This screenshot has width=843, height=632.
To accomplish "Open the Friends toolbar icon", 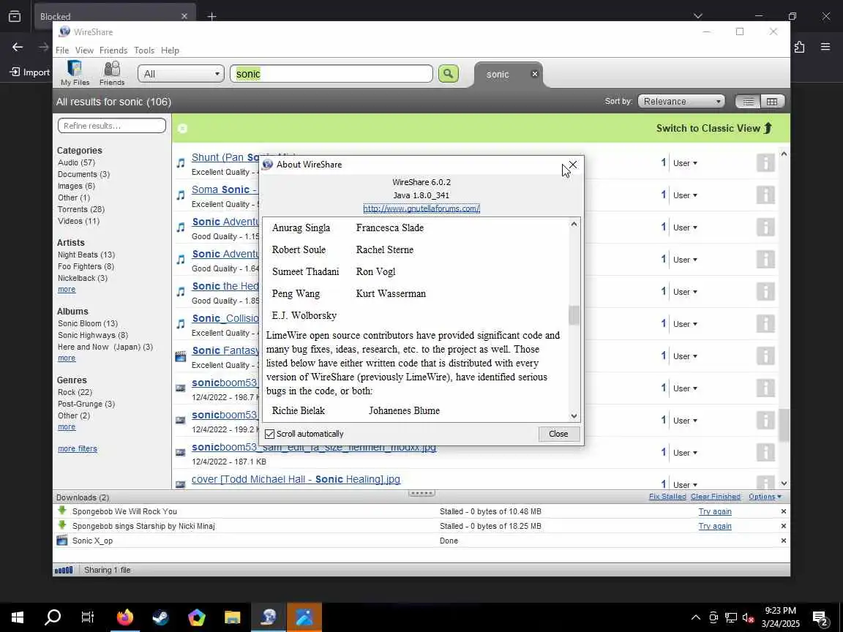I will click(112, 73).
